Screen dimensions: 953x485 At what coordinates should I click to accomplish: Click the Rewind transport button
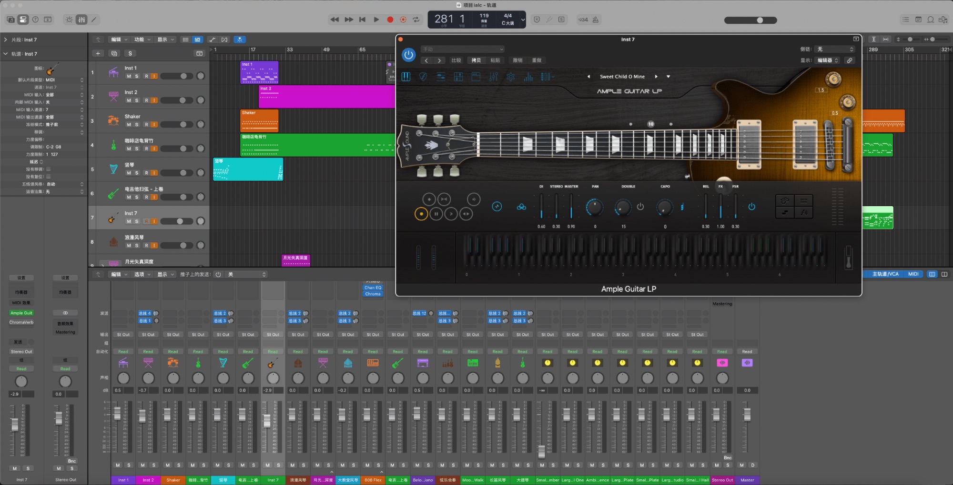click(x=335, y=20)
